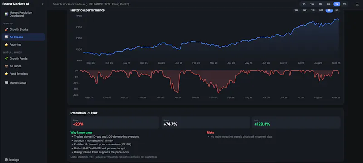The image size is (363, 163).
Task: Switch top bar range to 5Y
Action: click(x=344, y=4)
